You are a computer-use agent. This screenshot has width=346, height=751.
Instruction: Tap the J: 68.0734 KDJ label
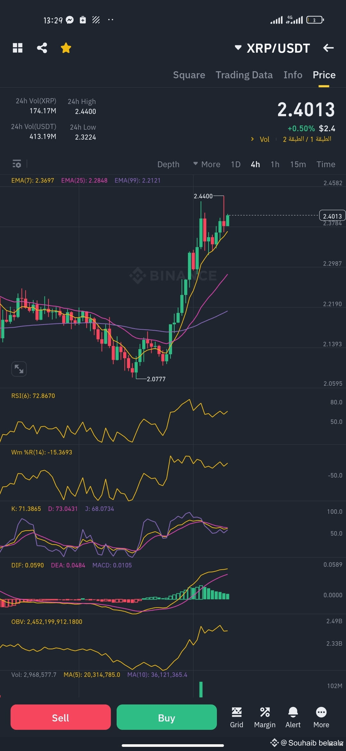coord(100,509)
